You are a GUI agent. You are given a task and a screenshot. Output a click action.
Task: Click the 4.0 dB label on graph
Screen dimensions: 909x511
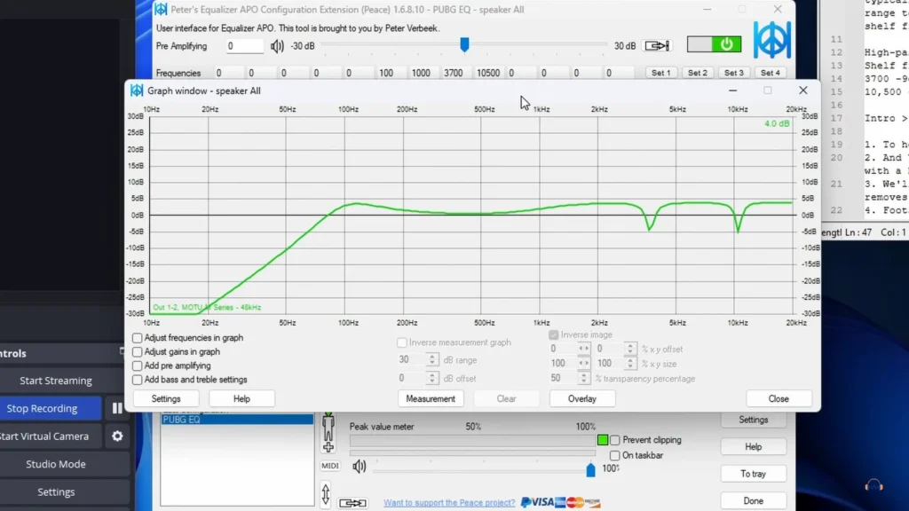pyautogui.click(x=776, y=123)
